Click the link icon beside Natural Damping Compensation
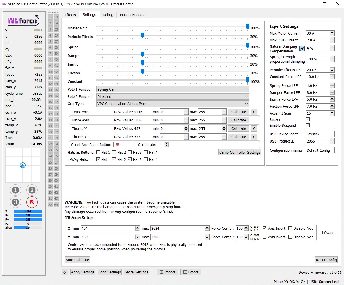Viewport: 344px width, 285px height. coord(302,49)
